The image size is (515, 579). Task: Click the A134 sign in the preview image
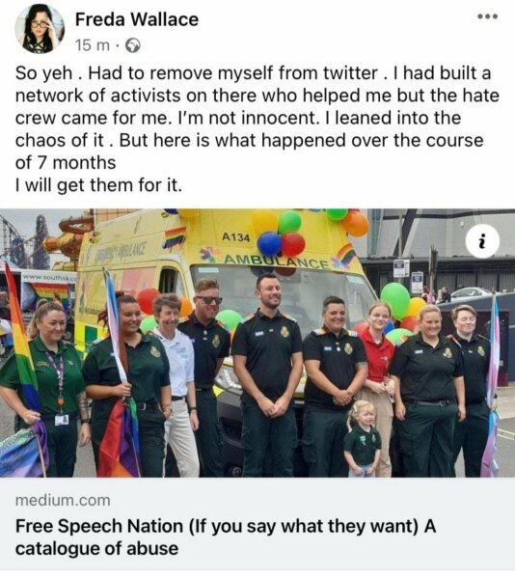click(235, 237)
